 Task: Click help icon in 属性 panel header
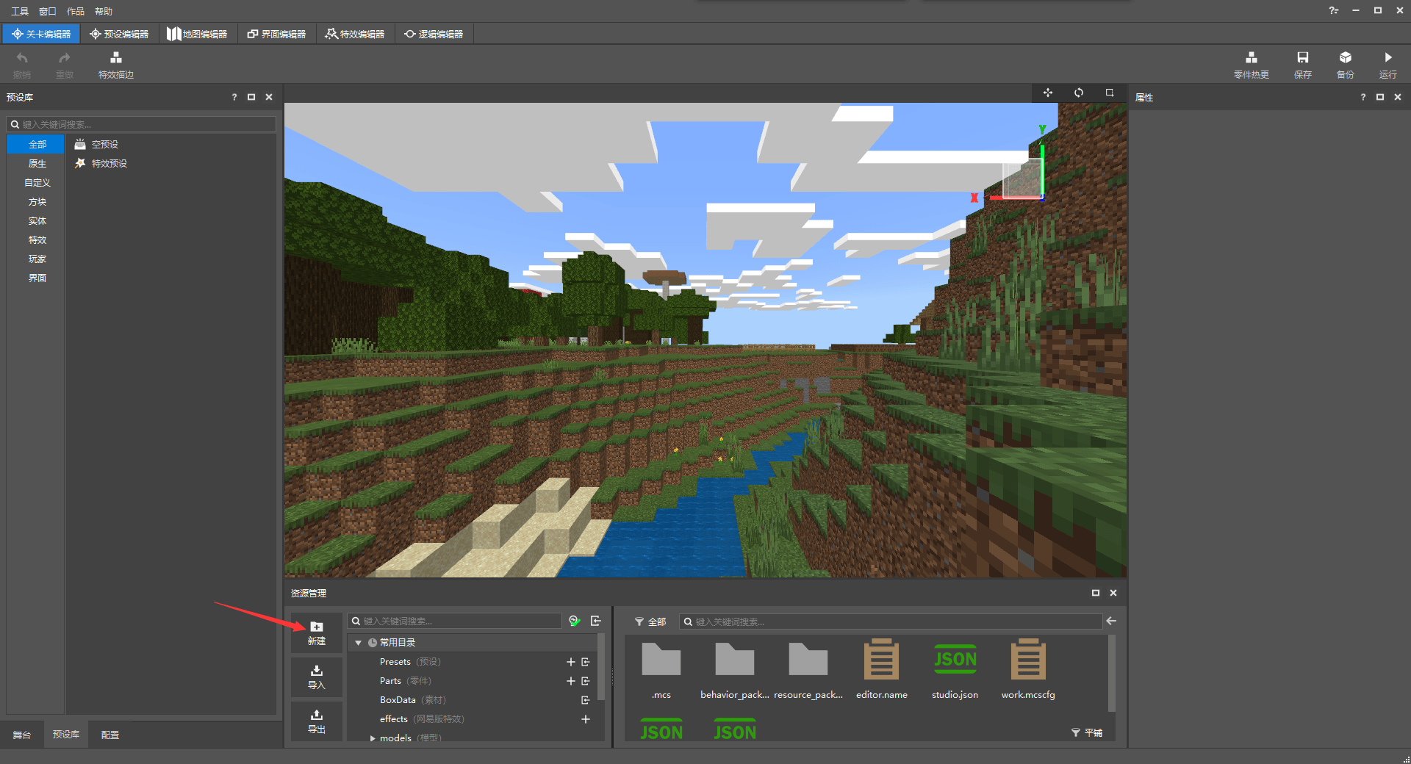click(x=1363, y=97)
